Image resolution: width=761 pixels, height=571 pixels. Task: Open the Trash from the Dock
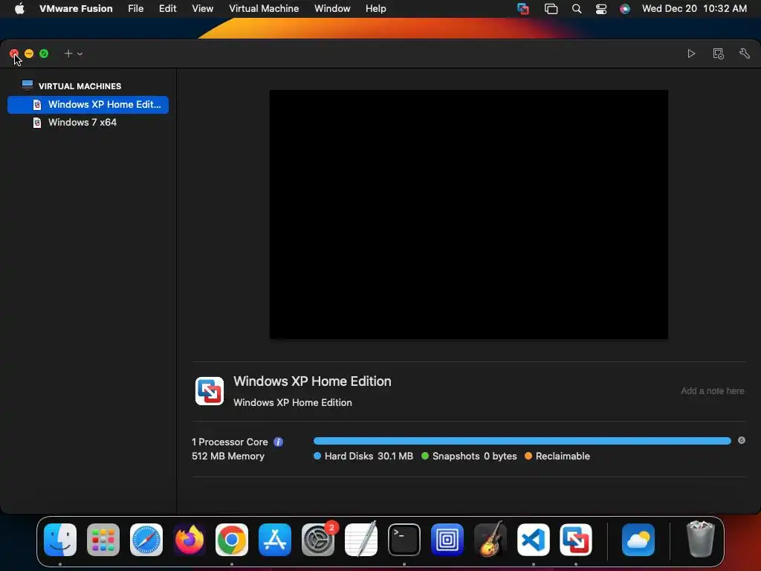tap(700, 540)
